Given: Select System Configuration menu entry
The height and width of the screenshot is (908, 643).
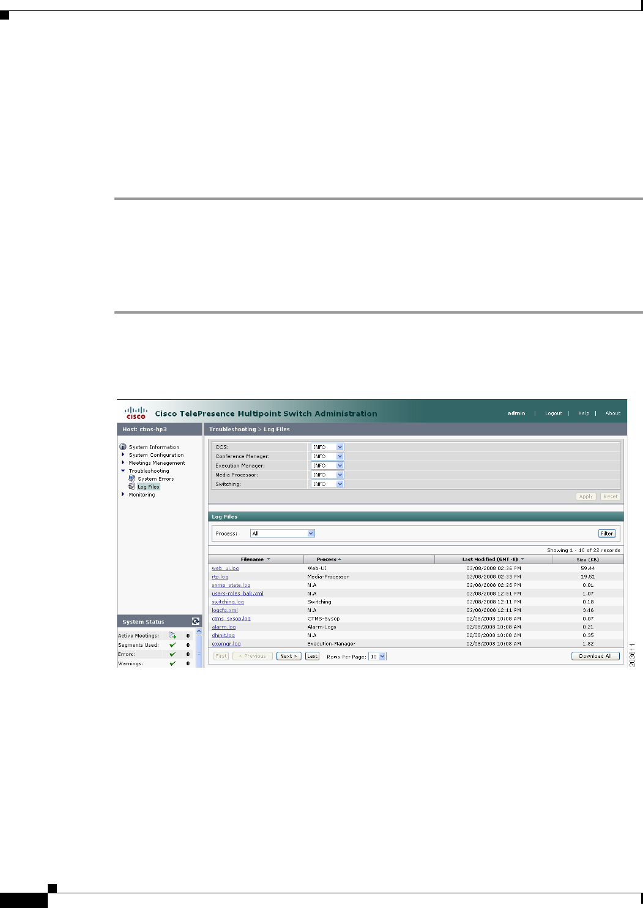Looking at the screenshot, I should pos(156,455).
